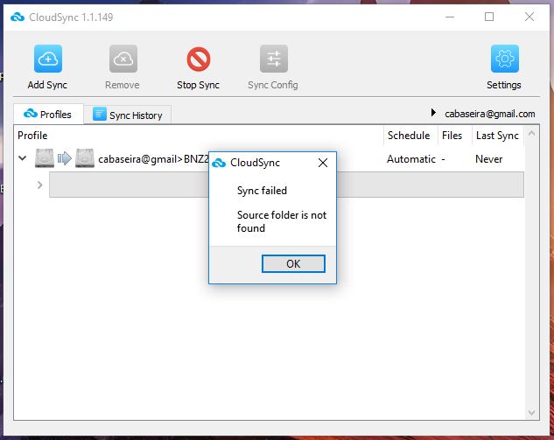Minimize the CloudSync main window
The image size is (554, 440).
[450, 17]
